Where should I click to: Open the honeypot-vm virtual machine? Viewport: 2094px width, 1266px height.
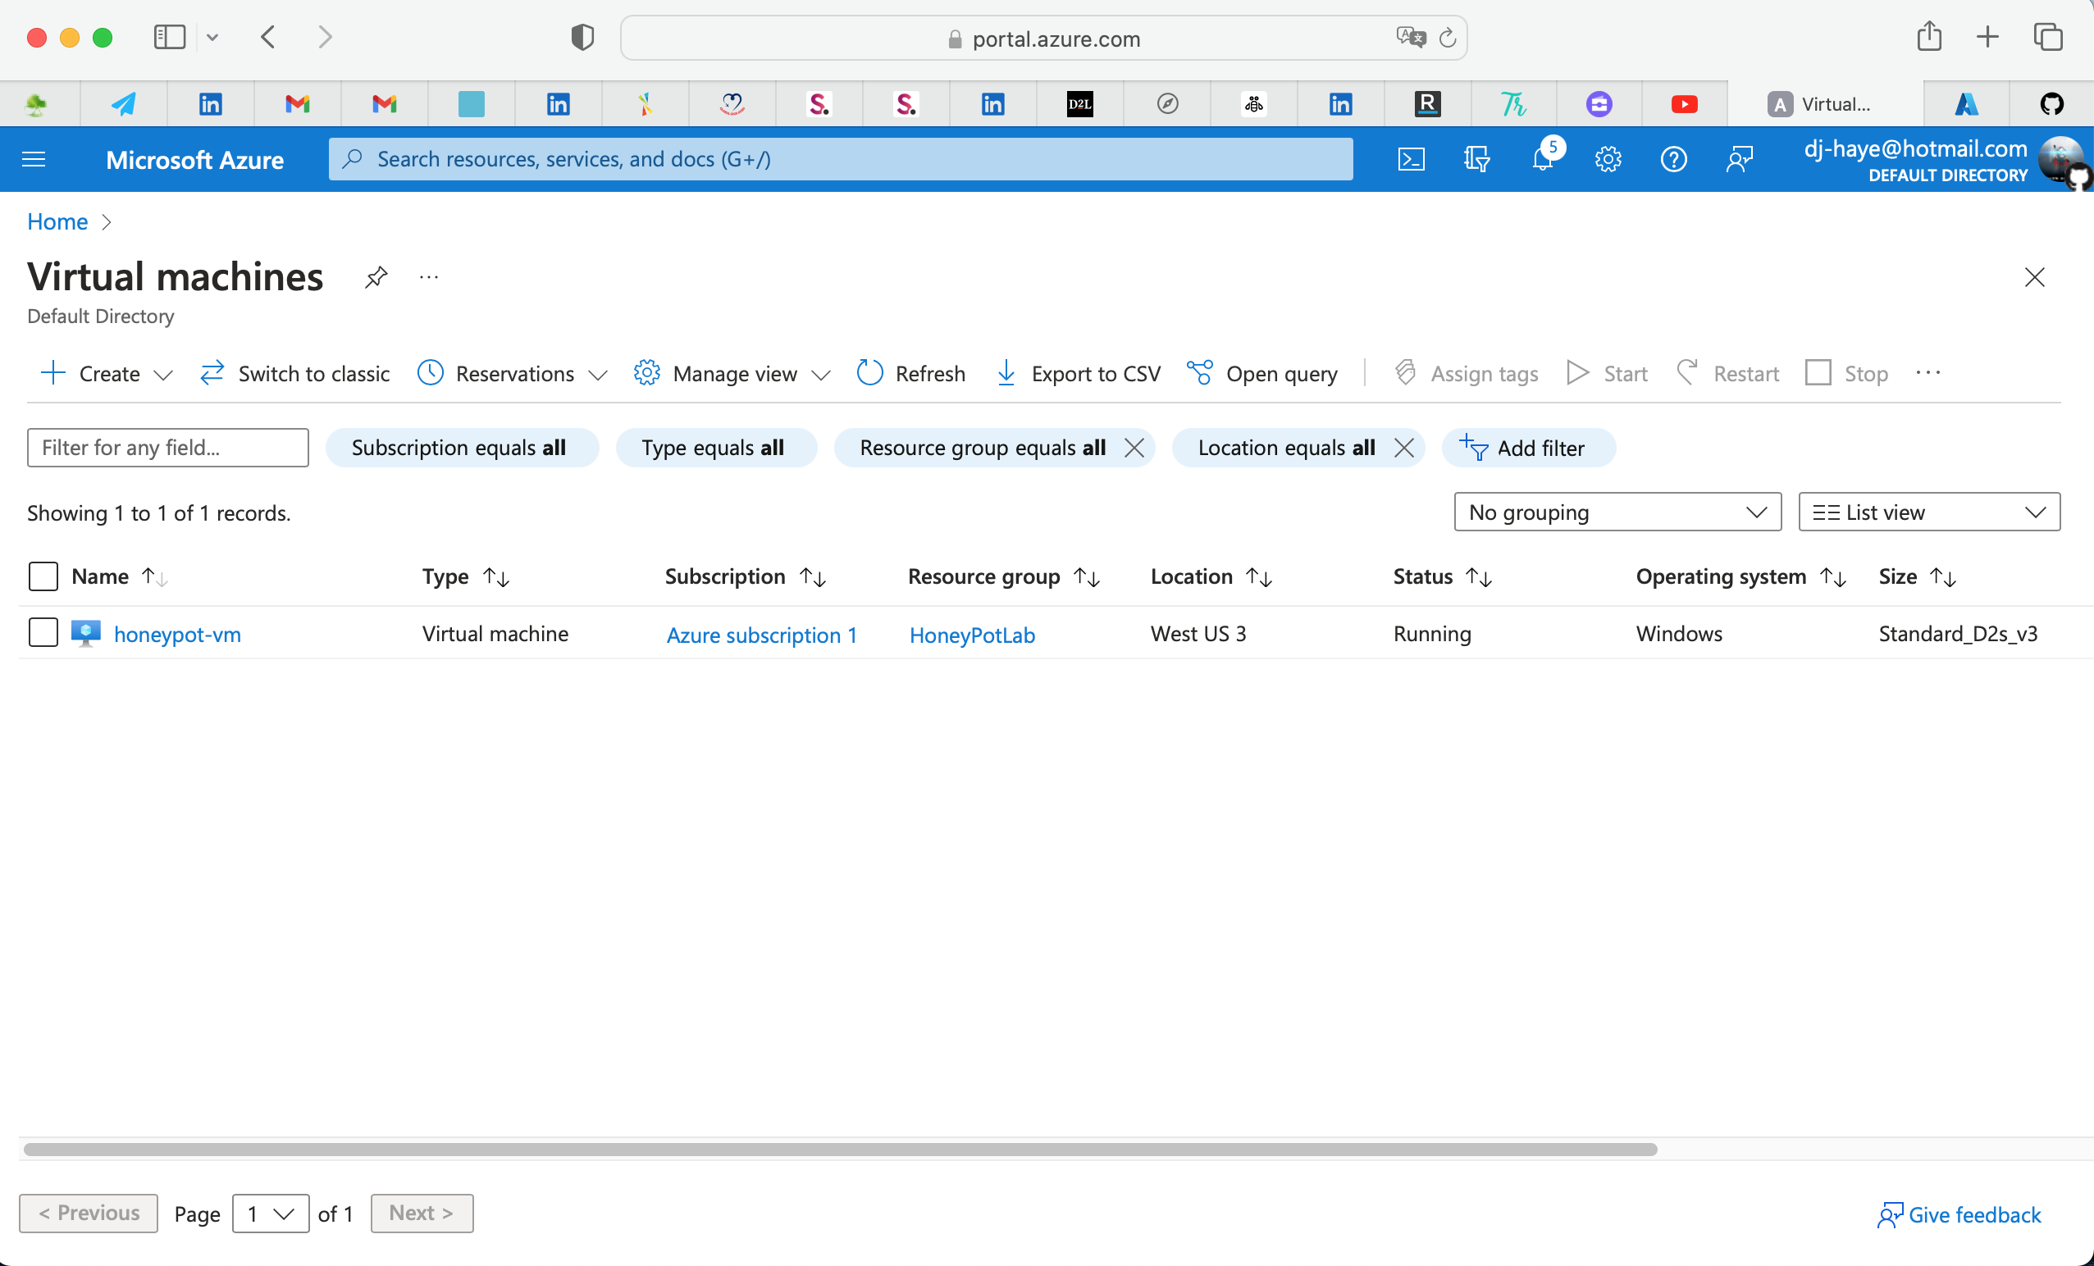178,634
